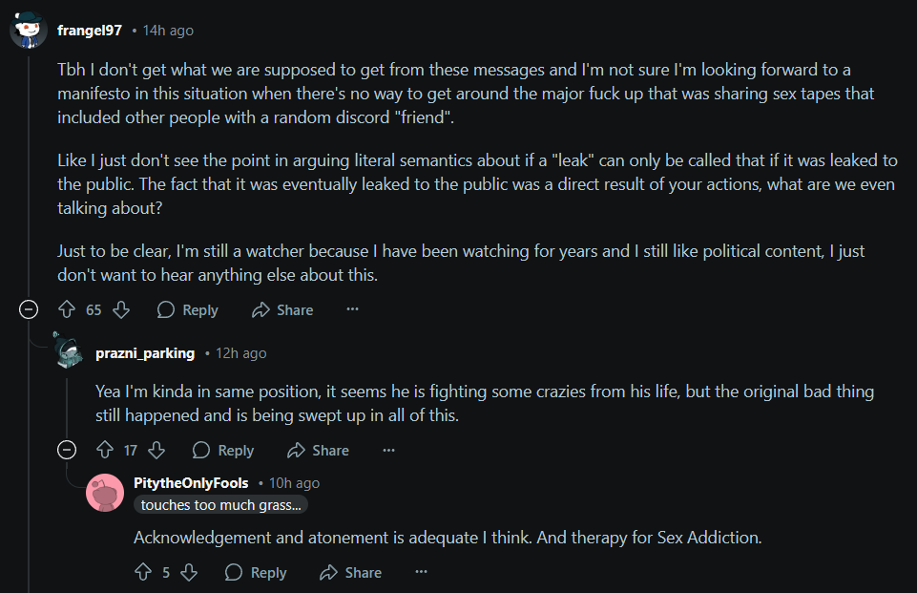Downvote prazni_parking's reply
The image size is (917, 593).
click(x=156, y=450)
